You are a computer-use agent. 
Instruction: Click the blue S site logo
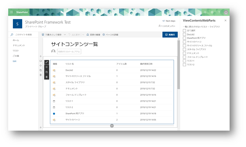coord(18,24)
